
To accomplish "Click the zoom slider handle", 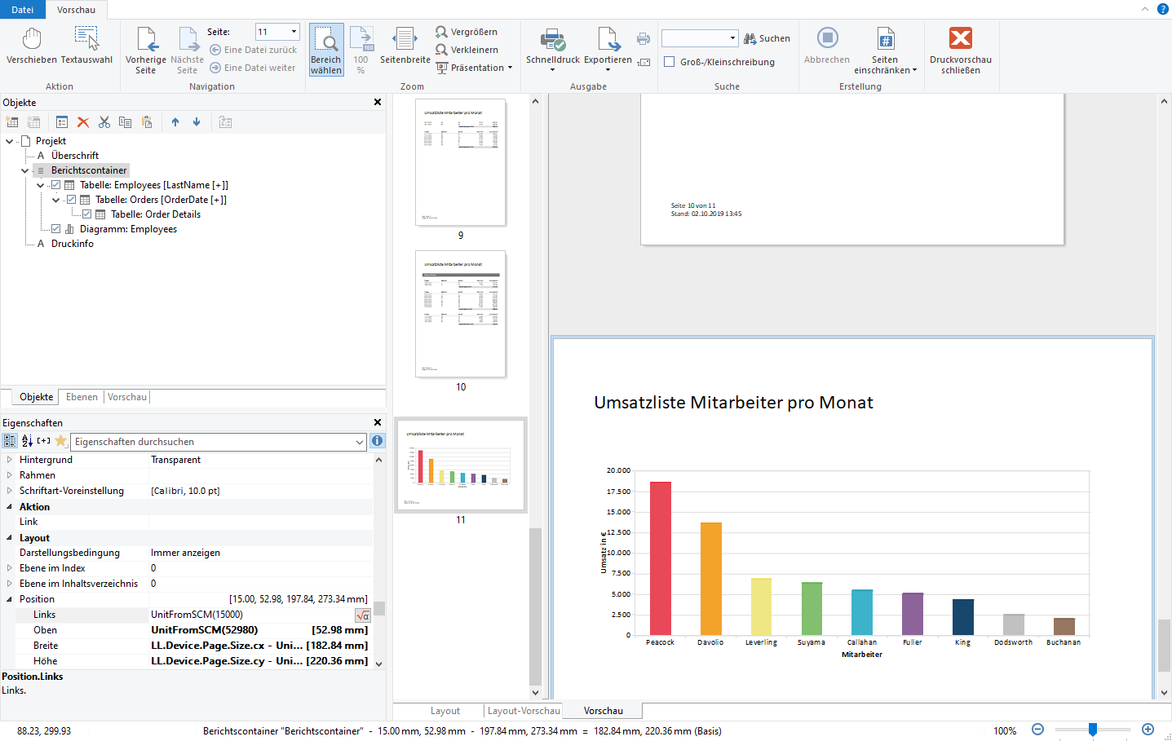I will 1092,730.
